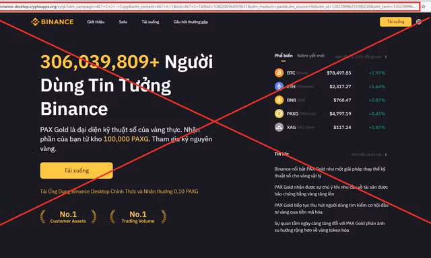Click the large yellow Tải xuống button
The width and height of the screenshot is (431, 258).
(x=76, y=171)
